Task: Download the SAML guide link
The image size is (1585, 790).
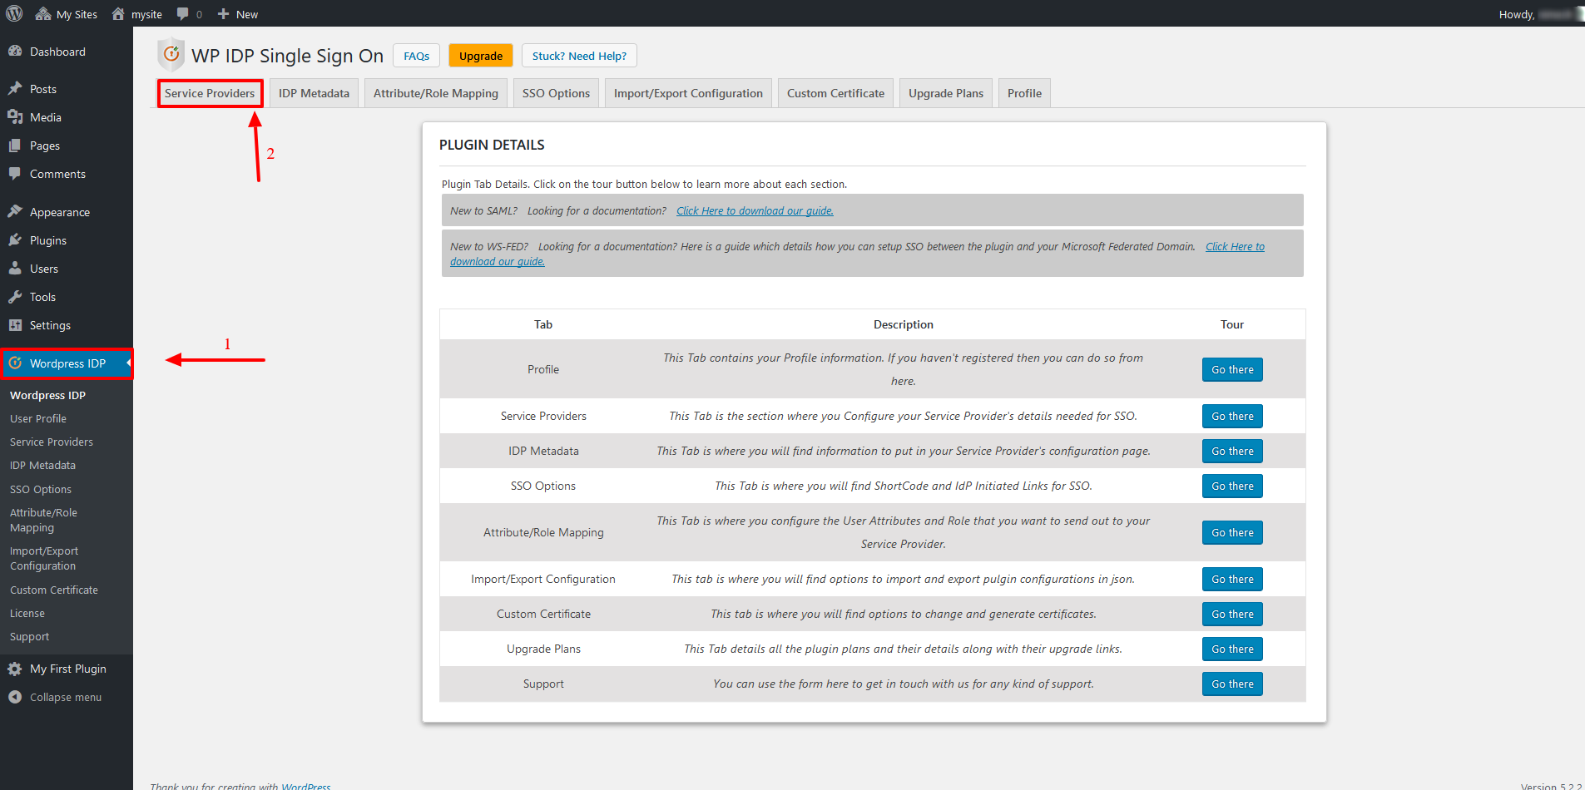Action: pos(755,211)
